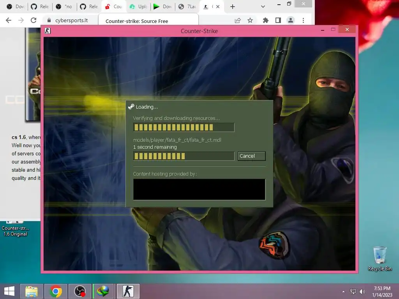399x299 pixels.
Task: Open Internet Download Manager from taskbar
Action: [104, 291]
